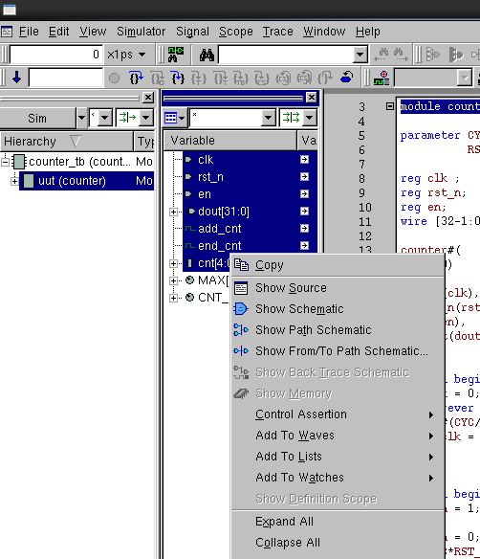Expand the CNT_ parameter node
This screenshot has height=559, width=480.
(x=173, y=298)
